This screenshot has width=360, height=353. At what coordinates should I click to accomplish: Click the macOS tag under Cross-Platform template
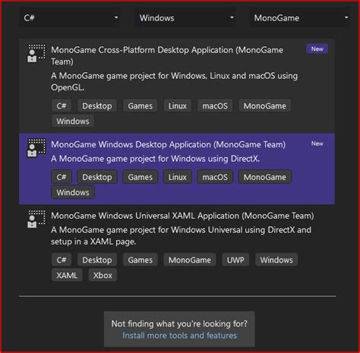click(215, 106)
